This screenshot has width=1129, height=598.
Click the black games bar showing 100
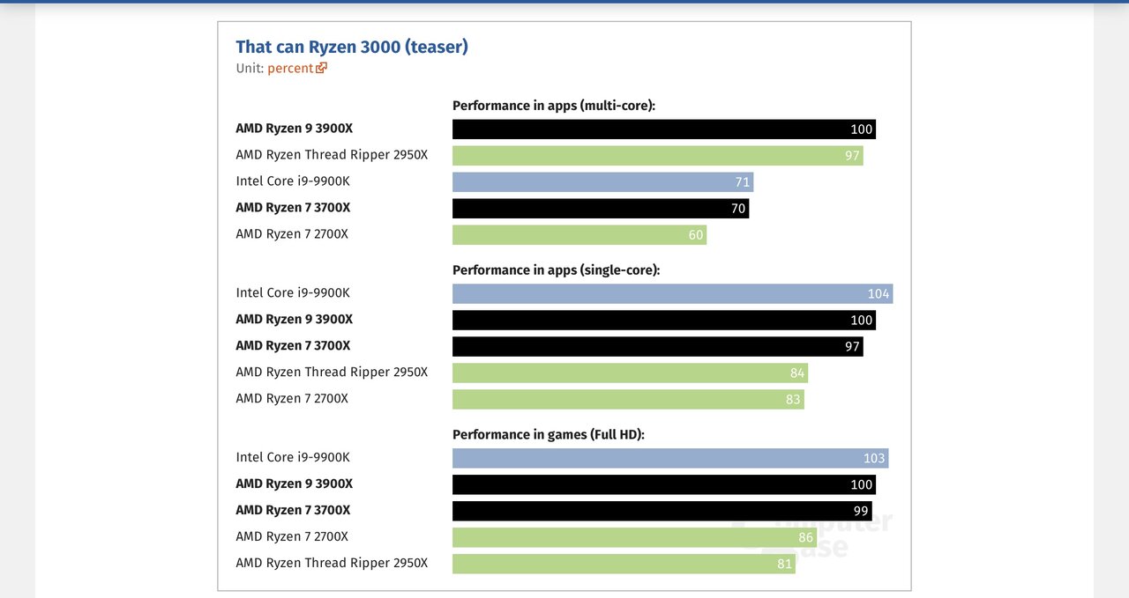[x=664, y=485]
